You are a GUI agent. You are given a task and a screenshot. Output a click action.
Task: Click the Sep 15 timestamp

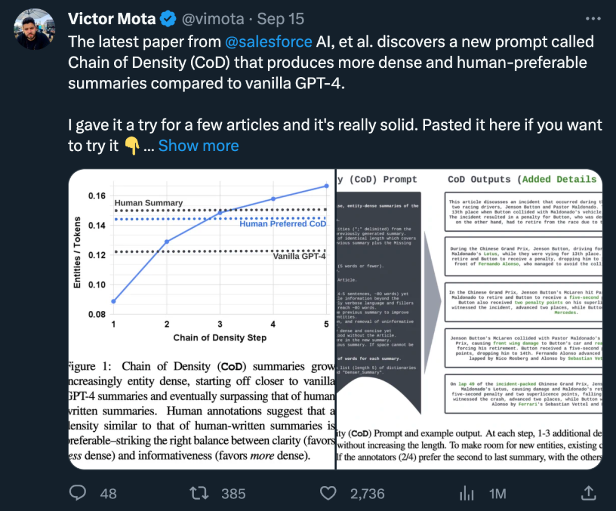pos(280,18)
